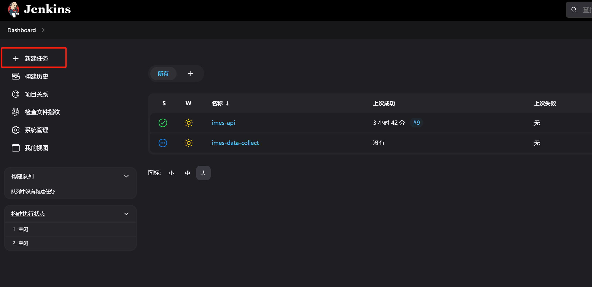Open 项目关系 sidebar entry
This screenshot has width=592, height=287.
coord(36,94)
